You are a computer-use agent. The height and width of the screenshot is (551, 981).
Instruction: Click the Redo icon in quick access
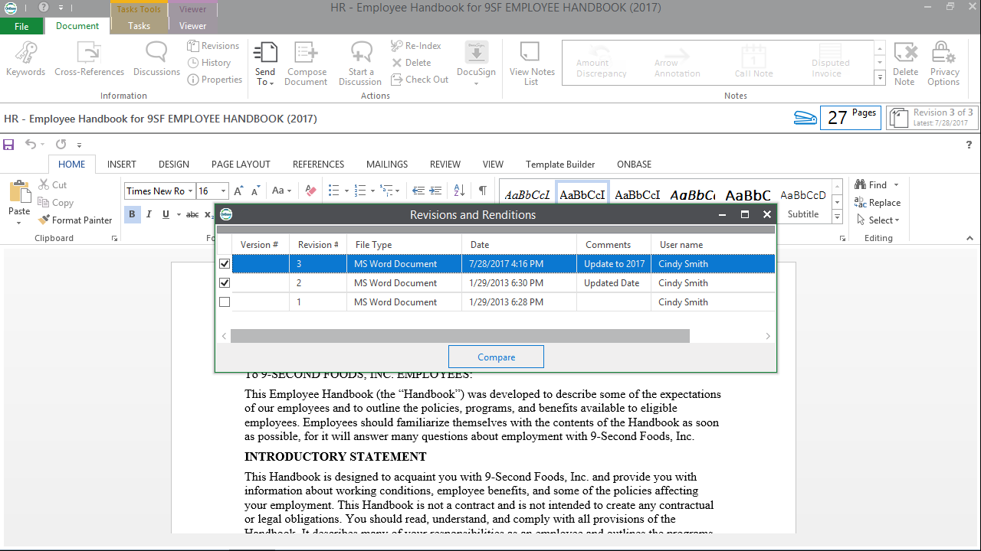point(61,144)
